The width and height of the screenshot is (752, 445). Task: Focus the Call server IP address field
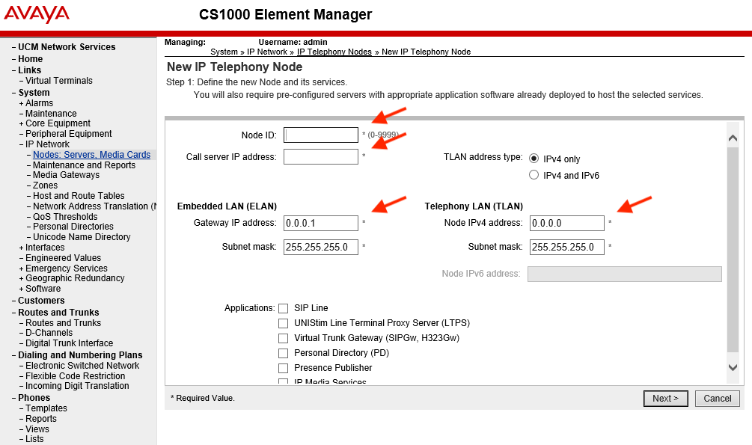pyautogui.click(x=321, y=157)
